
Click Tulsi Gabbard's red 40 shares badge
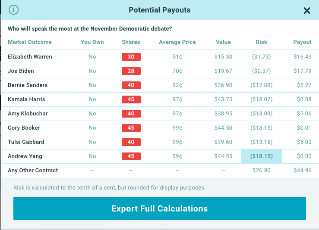point(131,142)
